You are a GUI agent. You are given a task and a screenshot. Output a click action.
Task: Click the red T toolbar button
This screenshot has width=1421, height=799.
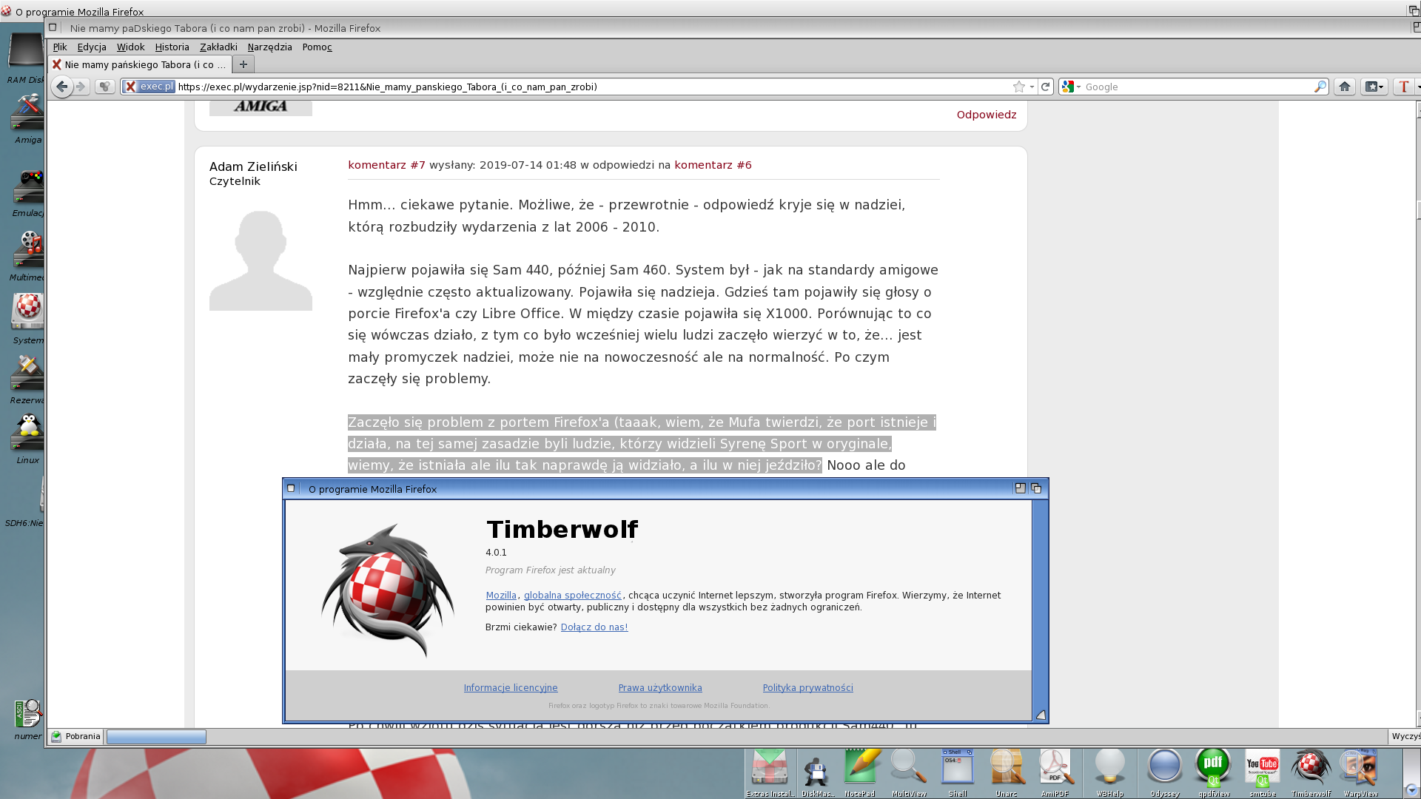[x=1404, y=87]
